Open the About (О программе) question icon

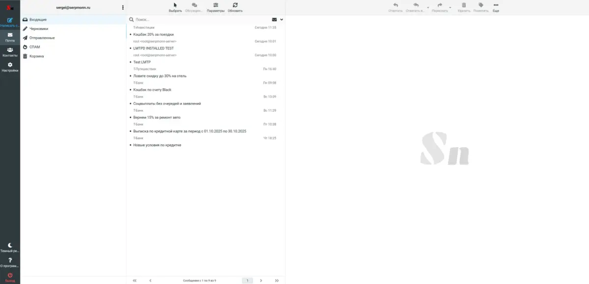point(10,260)
